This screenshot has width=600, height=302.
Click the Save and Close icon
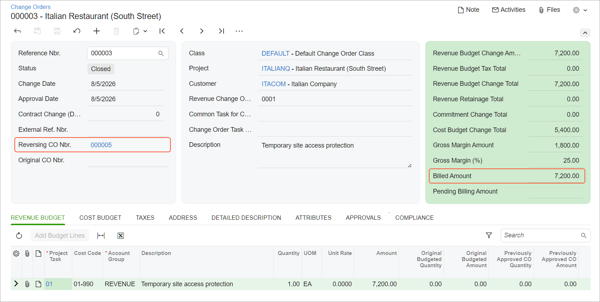pos(37,31)
